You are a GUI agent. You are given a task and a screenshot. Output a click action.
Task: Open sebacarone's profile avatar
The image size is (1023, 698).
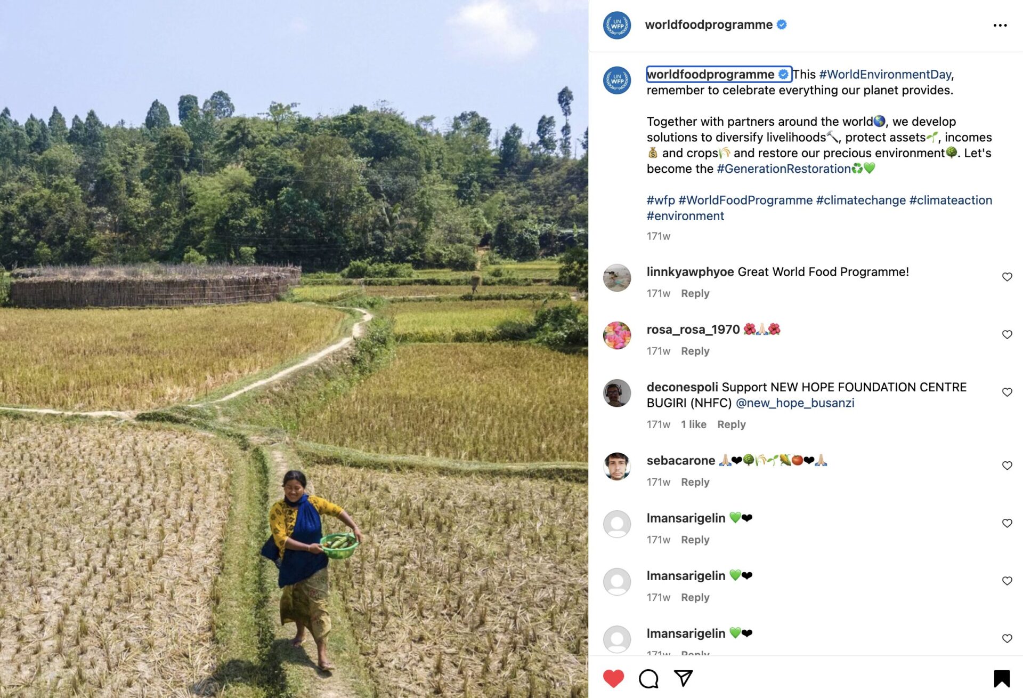(x=617, y=467)
